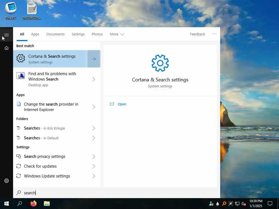
Task: Switch to the Documents filter tab
Action: (x=55, y=34)
